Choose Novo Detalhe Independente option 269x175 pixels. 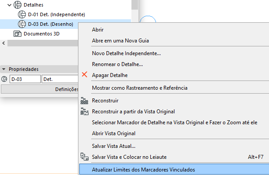point(126,53)
